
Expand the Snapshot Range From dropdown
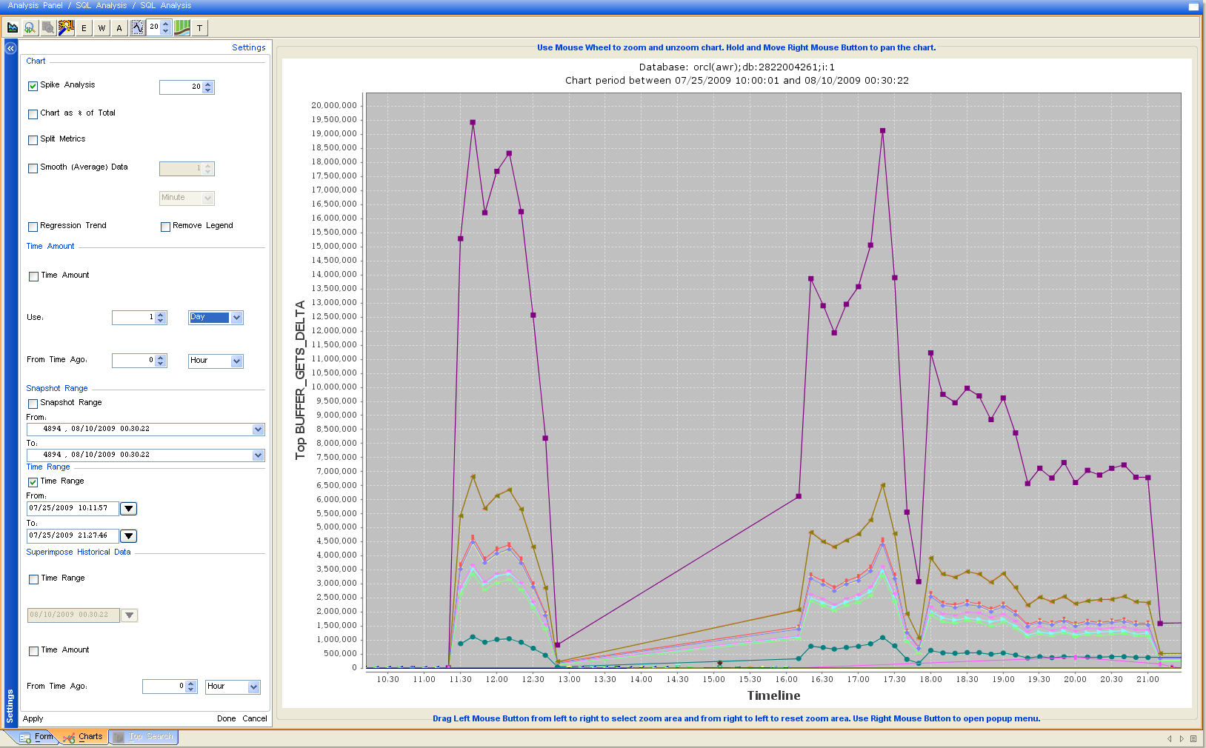[x=258, y=430]
